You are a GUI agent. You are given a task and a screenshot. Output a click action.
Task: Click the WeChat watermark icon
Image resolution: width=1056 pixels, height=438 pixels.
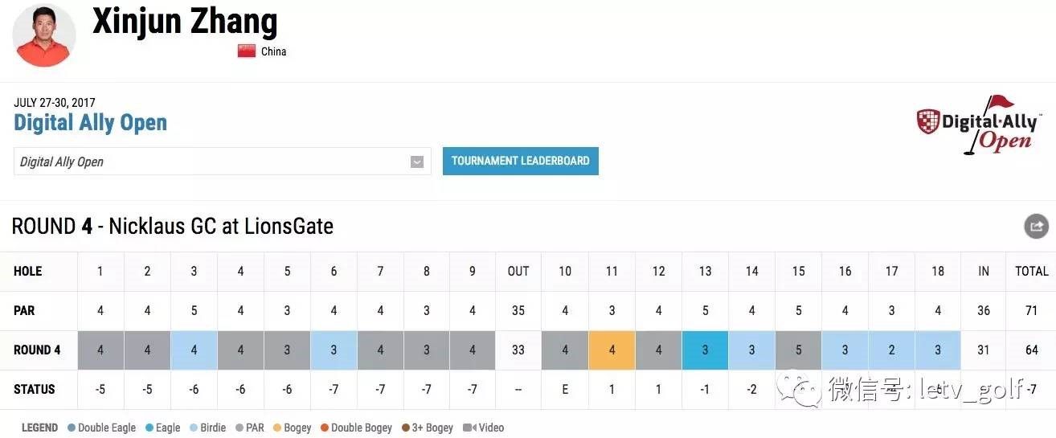click(804, 391)
